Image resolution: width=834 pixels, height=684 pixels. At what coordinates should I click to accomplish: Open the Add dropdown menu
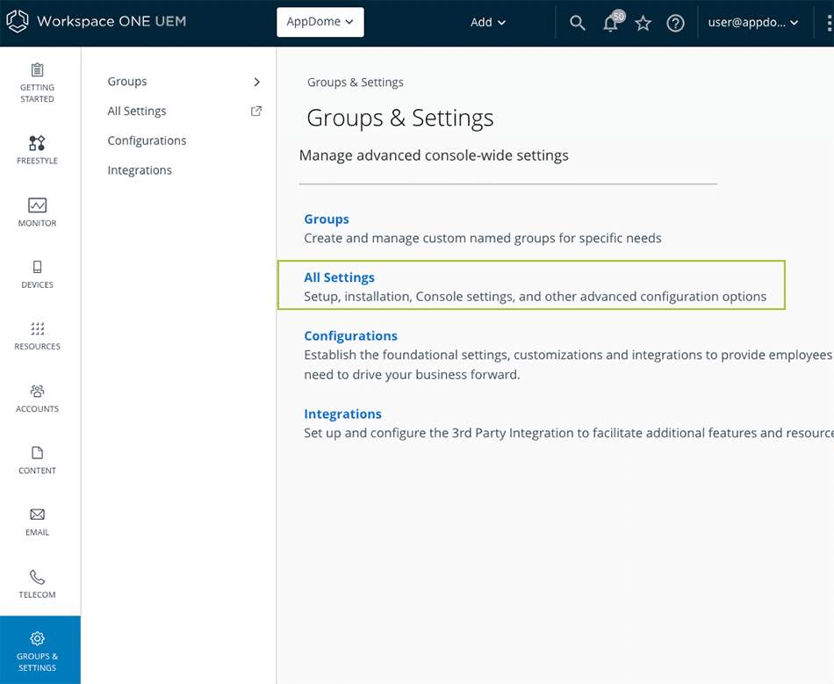click(488, 23)
